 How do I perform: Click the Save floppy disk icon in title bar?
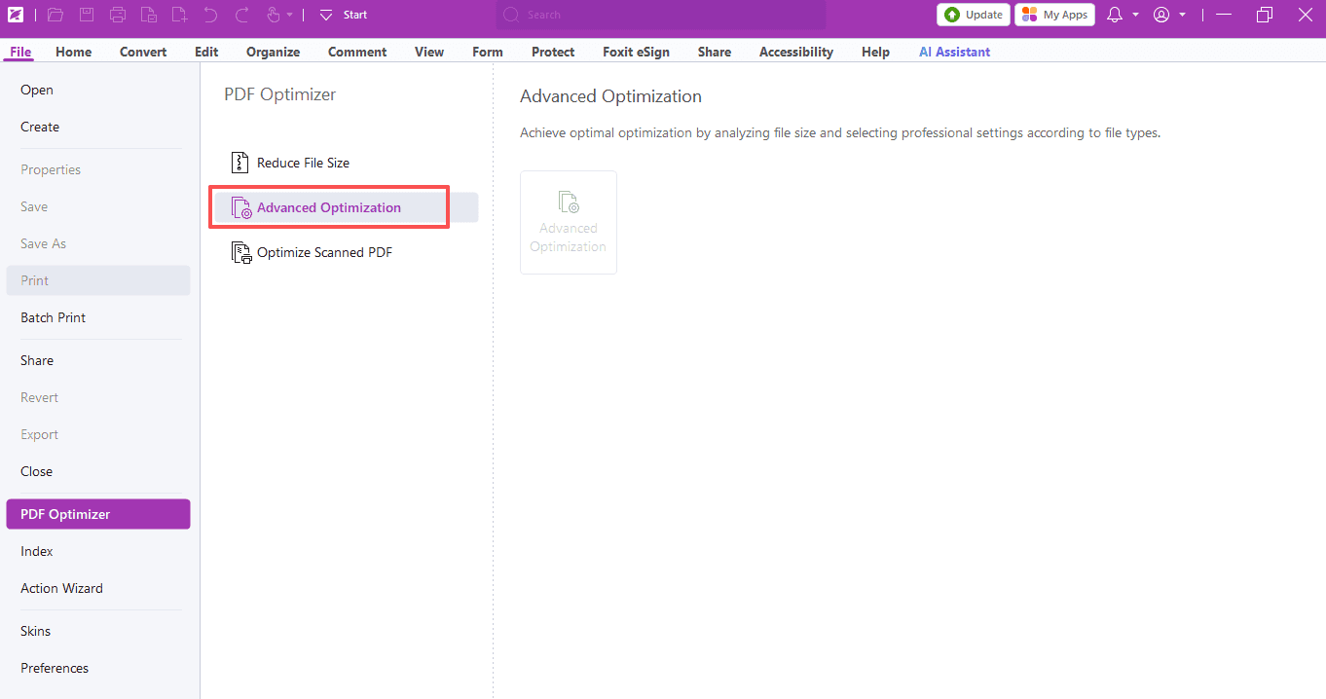coord(87,15)
